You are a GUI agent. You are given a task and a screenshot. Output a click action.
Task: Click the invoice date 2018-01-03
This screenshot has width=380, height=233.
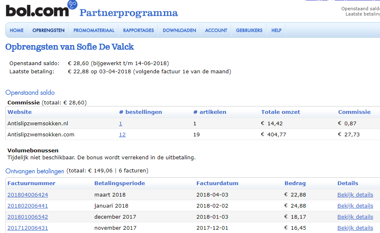point(212,217)
